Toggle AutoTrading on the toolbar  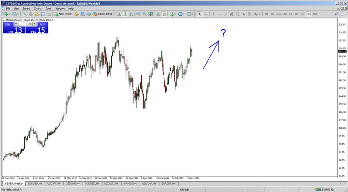(x=102, y=14)
